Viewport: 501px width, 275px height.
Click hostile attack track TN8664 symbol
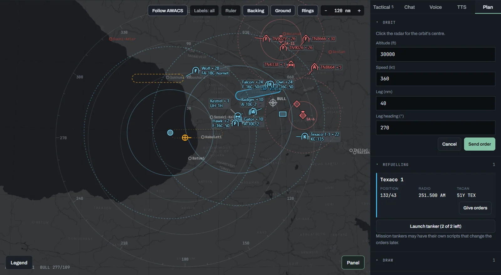(315, 67)
